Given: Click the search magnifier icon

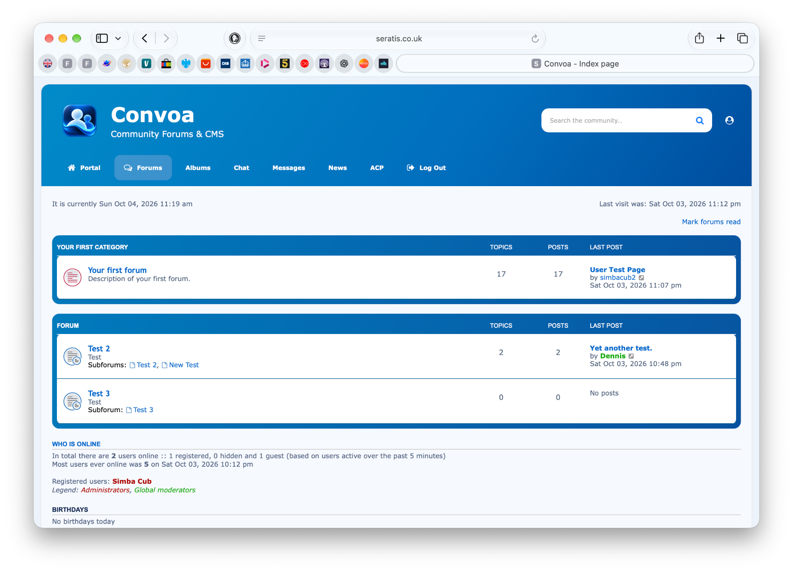Looking at the screenshot, I should pyautogui.click(x=699, y=120).
